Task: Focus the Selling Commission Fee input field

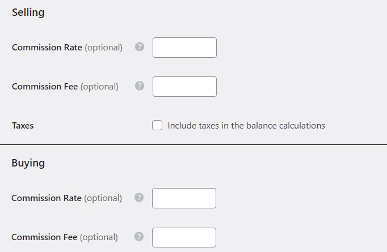Action: (x=184, y=87)
